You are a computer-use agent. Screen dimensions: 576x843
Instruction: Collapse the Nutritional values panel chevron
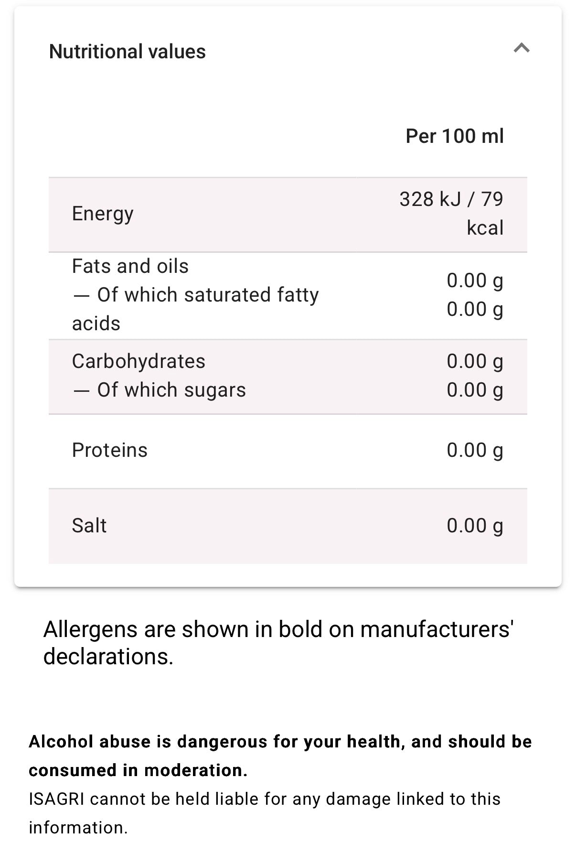coord(521,48)
